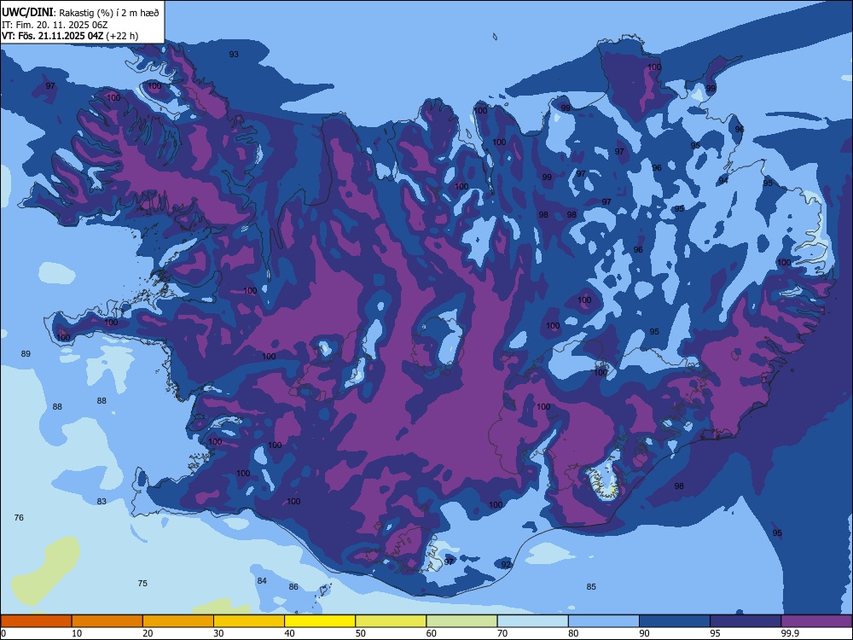This screenshot has width=853, height=640.
Task: Select the 80–90 light blue legend segment
Action: (x=604, y=621)
